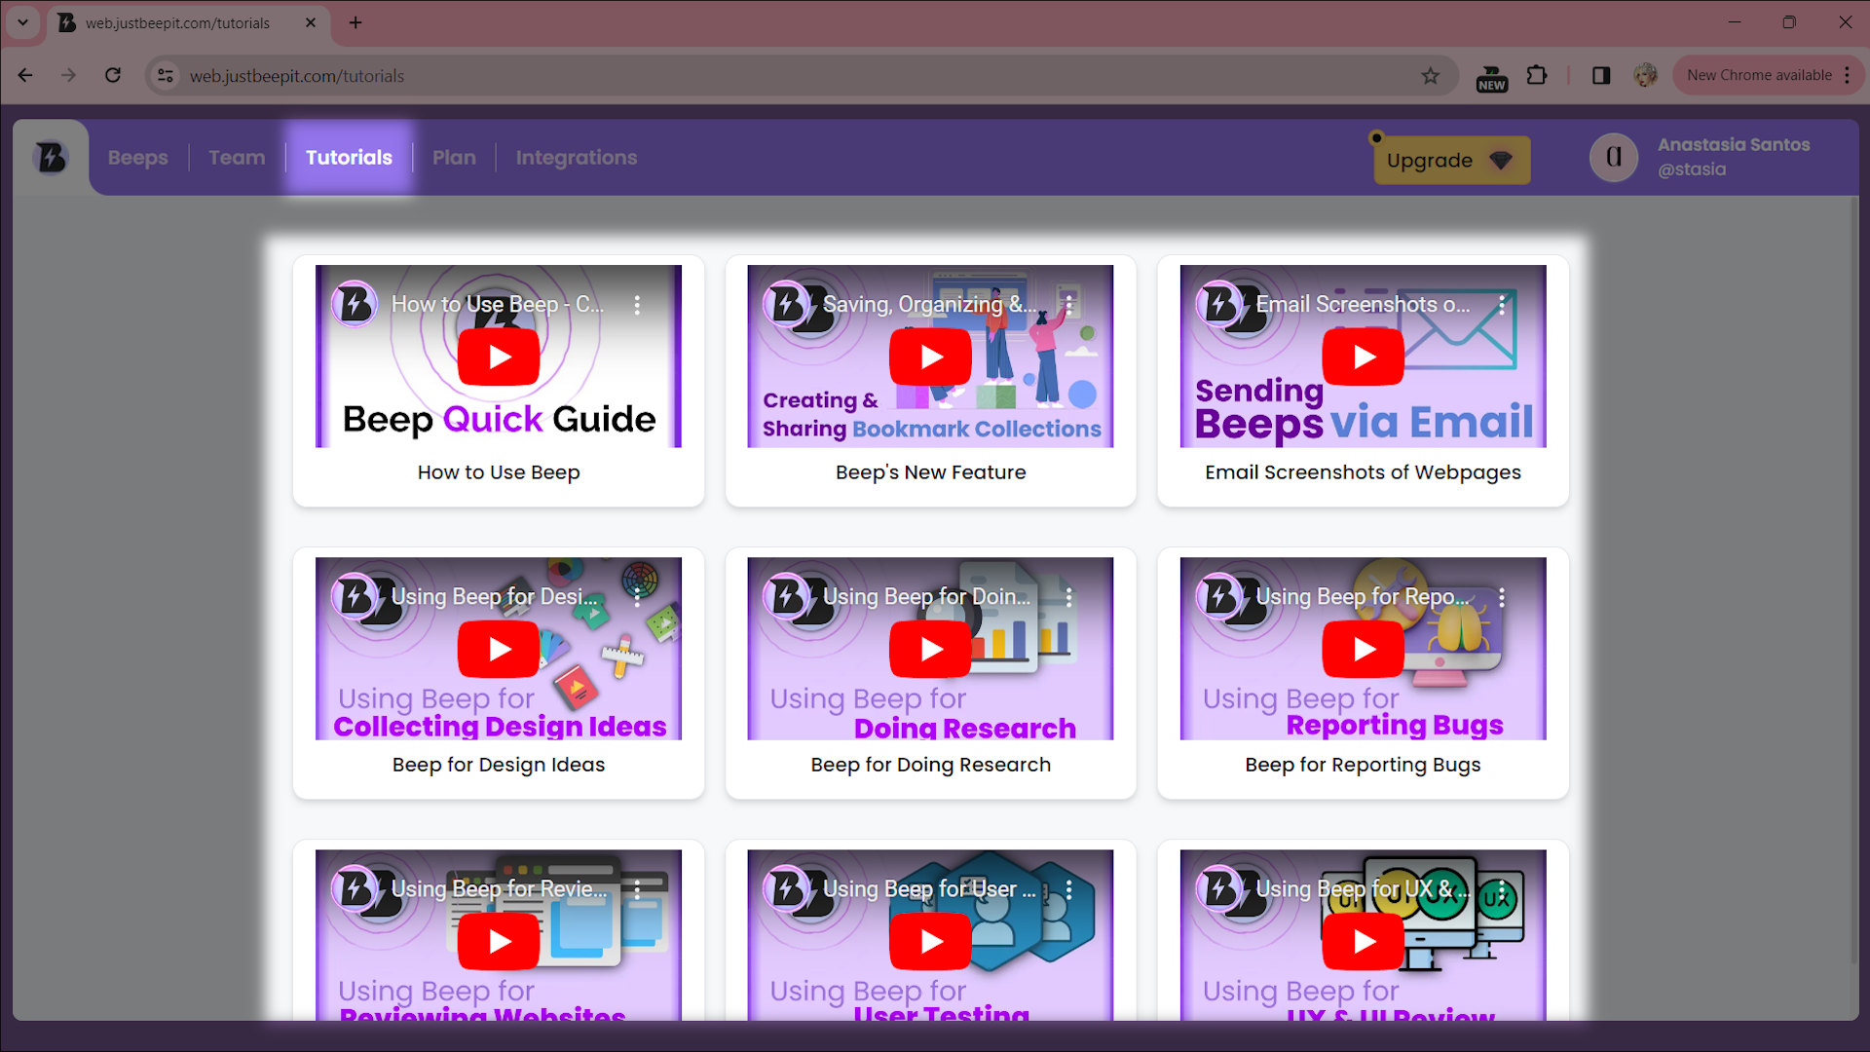Click the 'Saving, Organizing &...' video title
This screenshot has width=1870, height=1052.
pyautogui.click(x=930, y=305)
